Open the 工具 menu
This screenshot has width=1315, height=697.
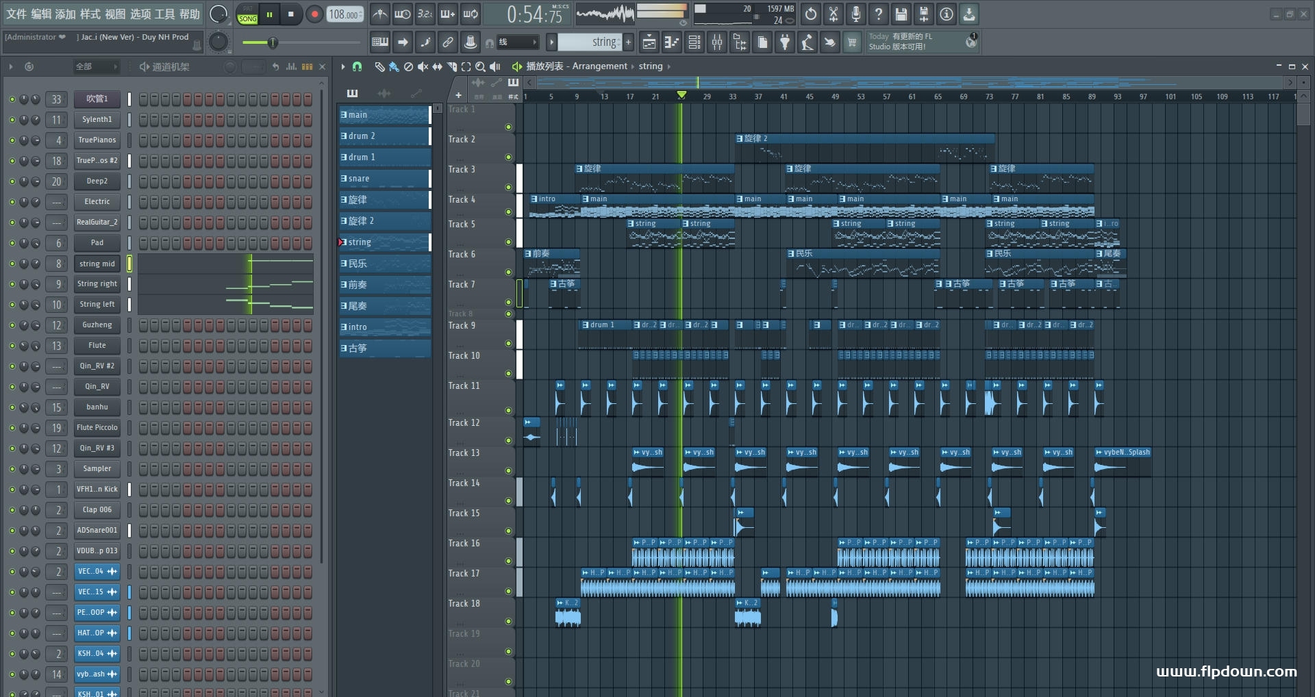click(x=164, y=14)
